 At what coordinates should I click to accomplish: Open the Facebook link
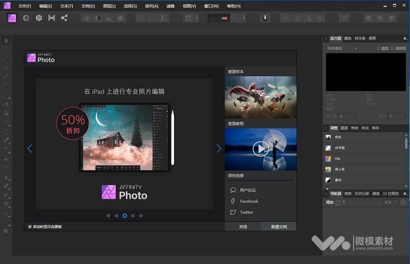249,201
